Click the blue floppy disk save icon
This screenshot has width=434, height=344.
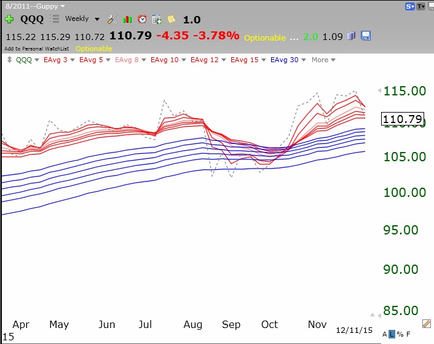tap(366, 36)
